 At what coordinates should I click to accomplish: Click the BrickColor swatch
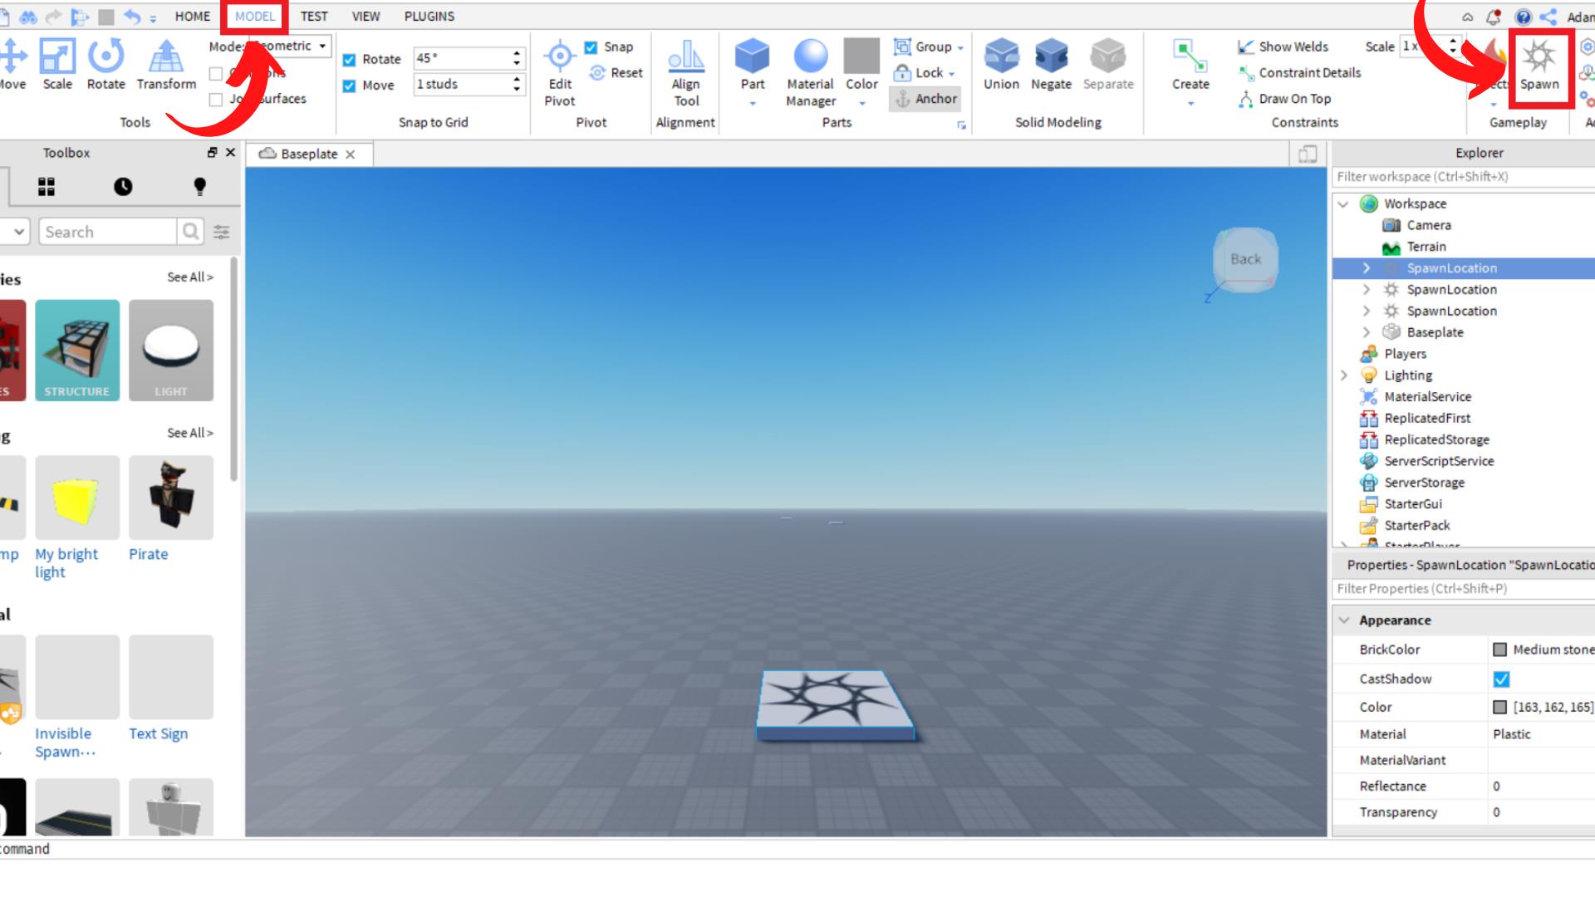click(x=1499, y=649)
